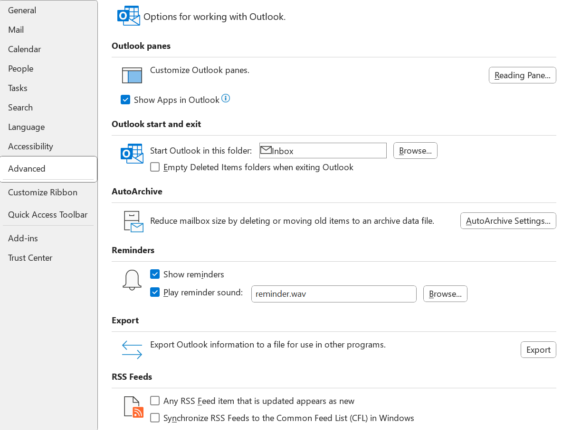
Task: Open Customize Ribbon options
Action: tap(49, 192)
